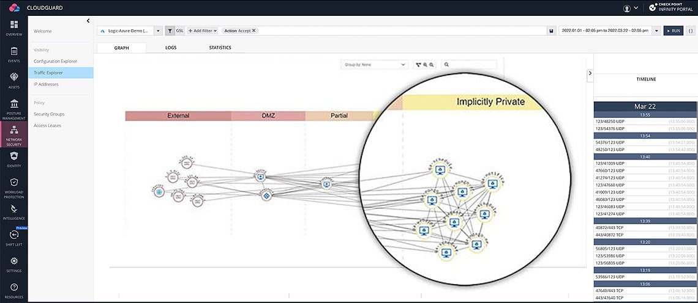698x303 pixels.
Task: Select Traffic Explorer
Action: point(61,73)
